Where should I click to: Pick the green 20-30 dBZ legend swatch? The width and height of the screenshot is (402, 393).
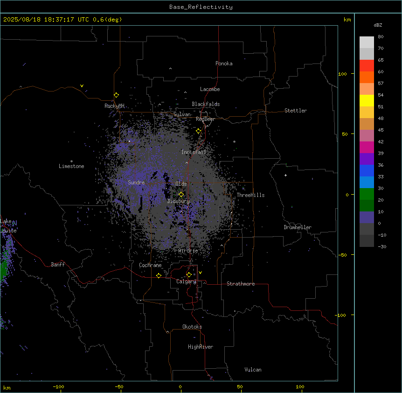pyautogui.click(x=367, y=194)
